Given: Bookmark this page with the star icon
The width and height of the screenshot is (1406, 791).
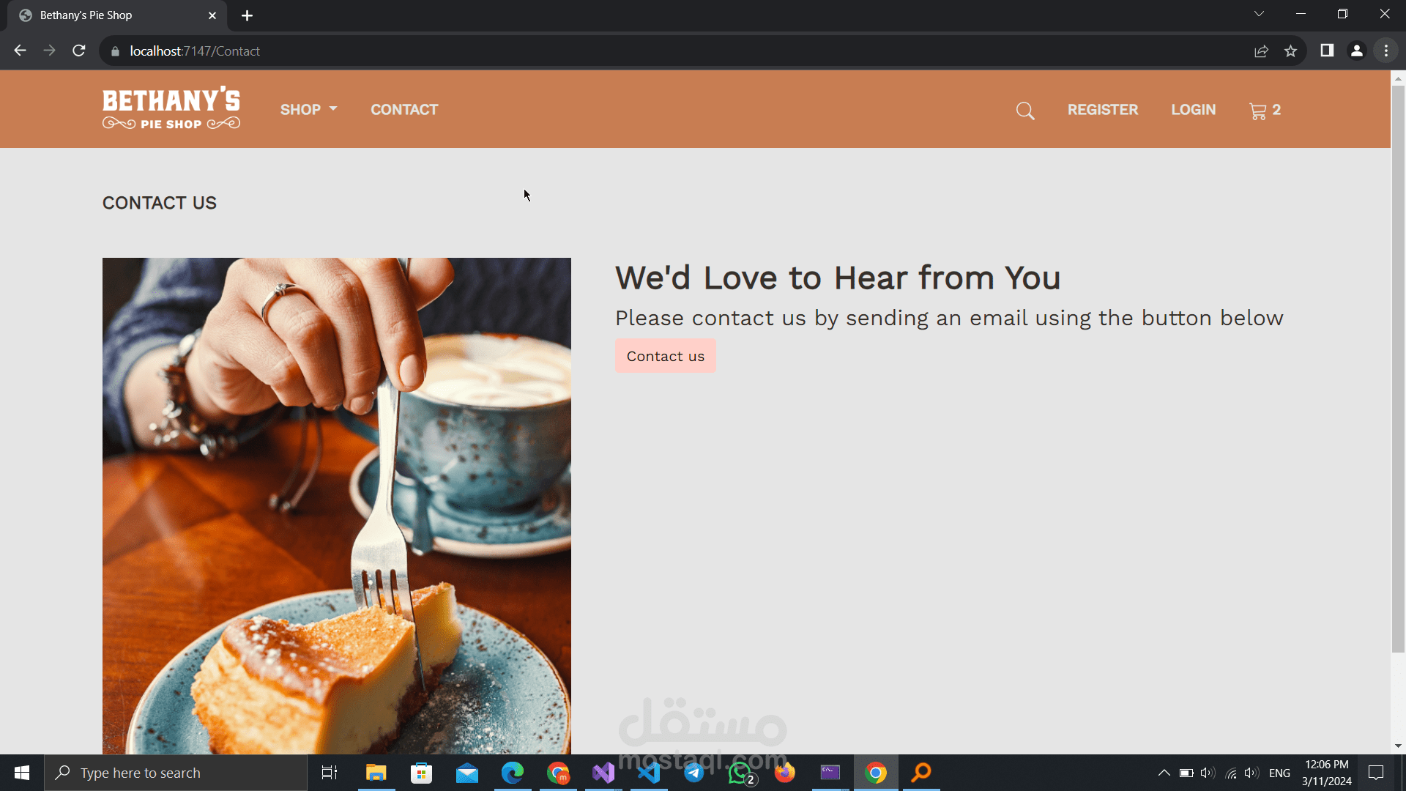Looking at the screenshot, I should pyautogui.click(x=1290, y=51).
